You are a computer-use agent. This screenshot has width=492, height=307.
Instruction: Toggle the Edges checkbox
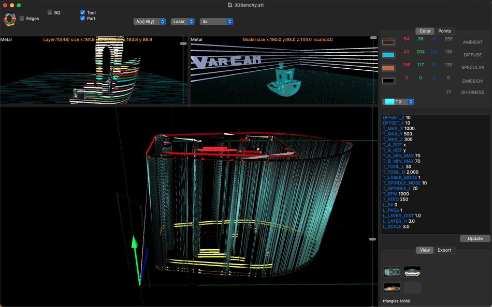(22, 19)
